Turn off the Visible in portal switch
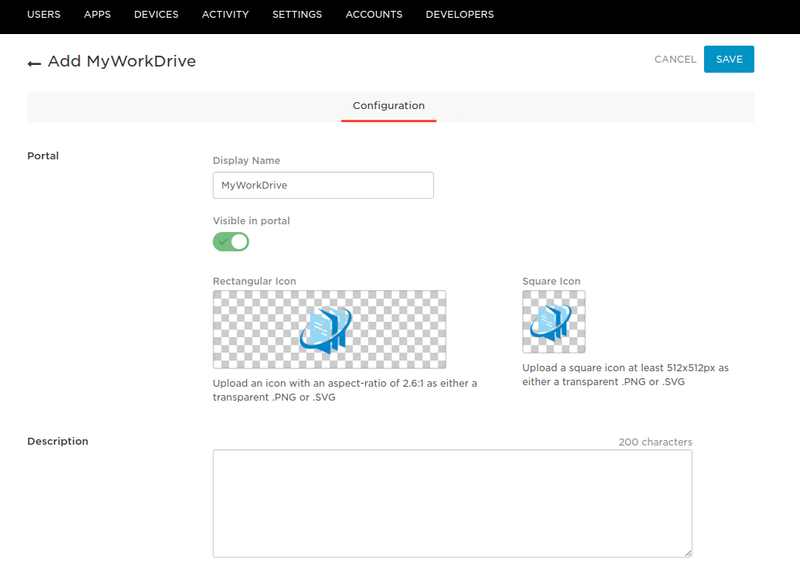 point(231,242)
